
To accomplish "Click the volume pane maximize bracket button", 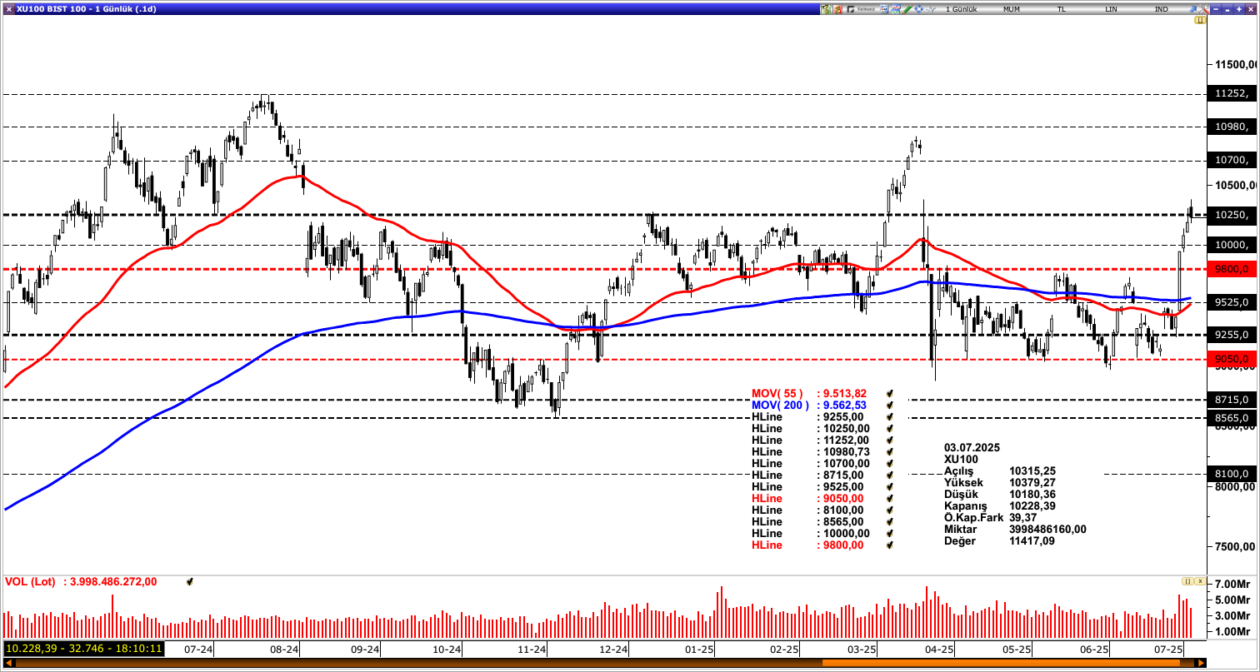I will click(x=1187, y=580).
